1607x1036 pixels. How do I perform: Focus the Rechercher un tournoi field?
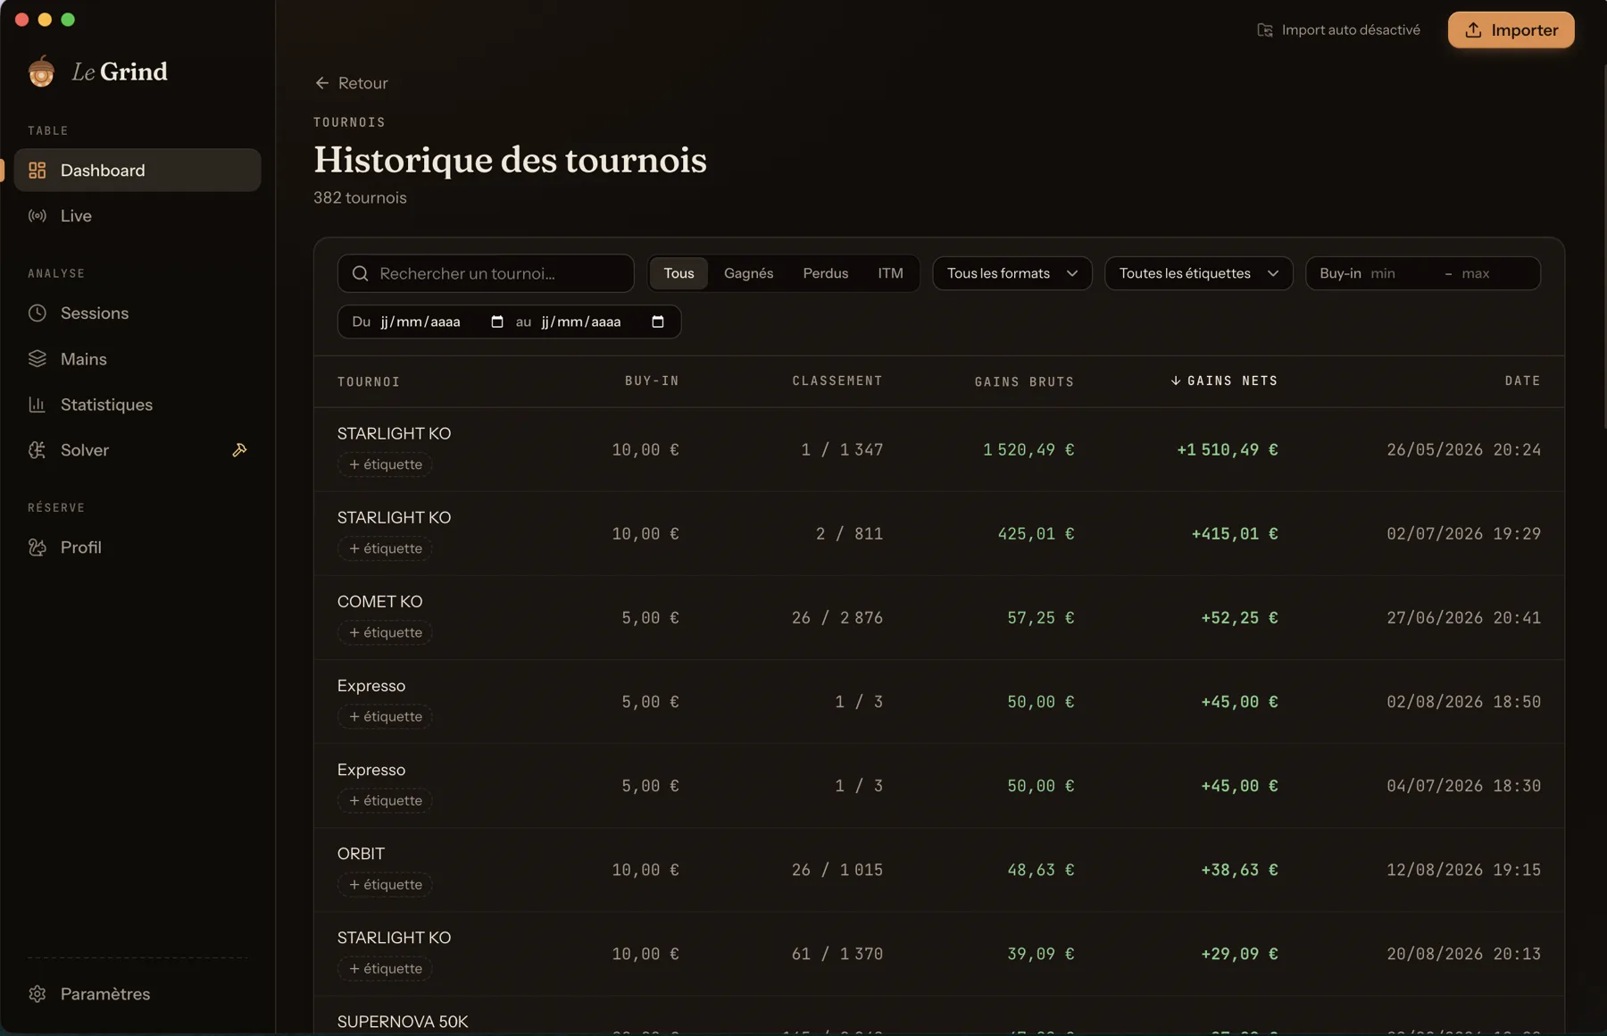tap(486, 273)
